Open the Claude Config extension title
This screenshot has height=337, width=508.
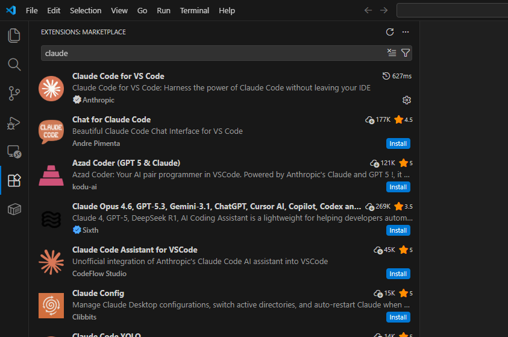pyautogui.click(x=98, y=293)
